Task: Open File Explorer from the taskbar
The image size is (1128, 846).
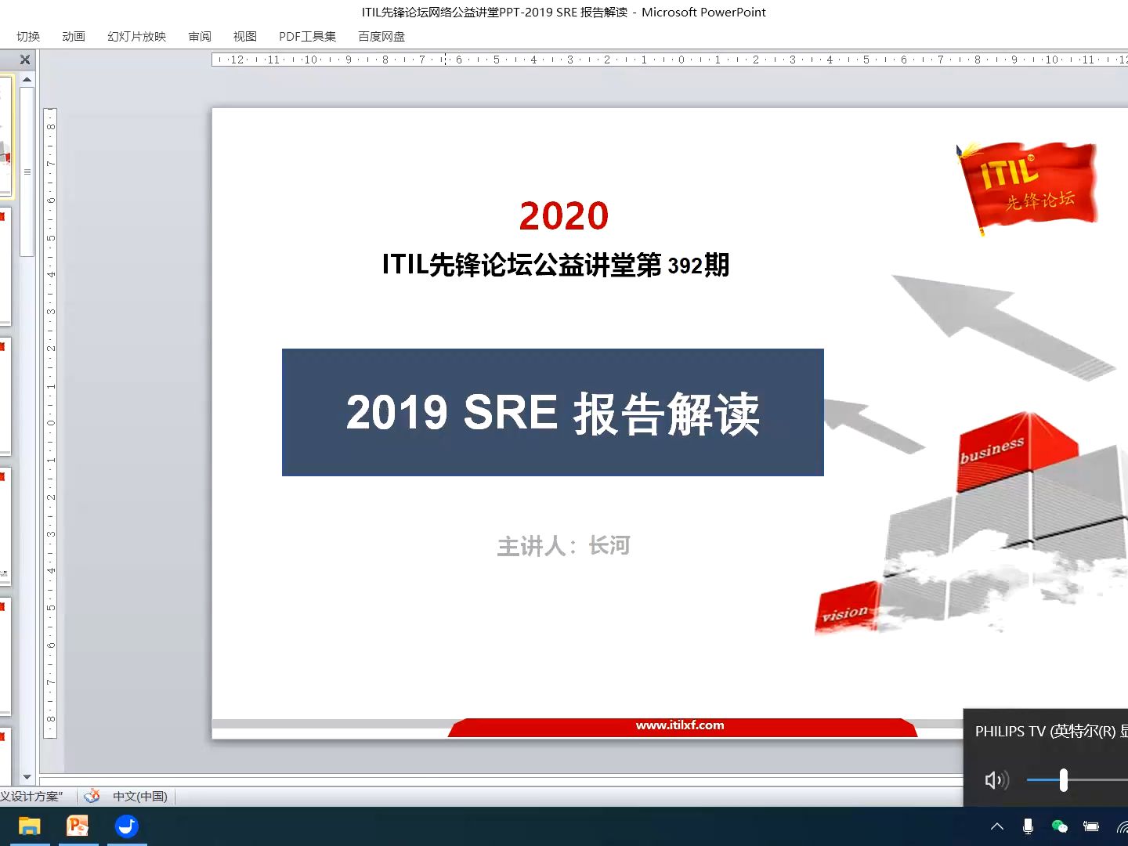Action: tap(29, 826)
